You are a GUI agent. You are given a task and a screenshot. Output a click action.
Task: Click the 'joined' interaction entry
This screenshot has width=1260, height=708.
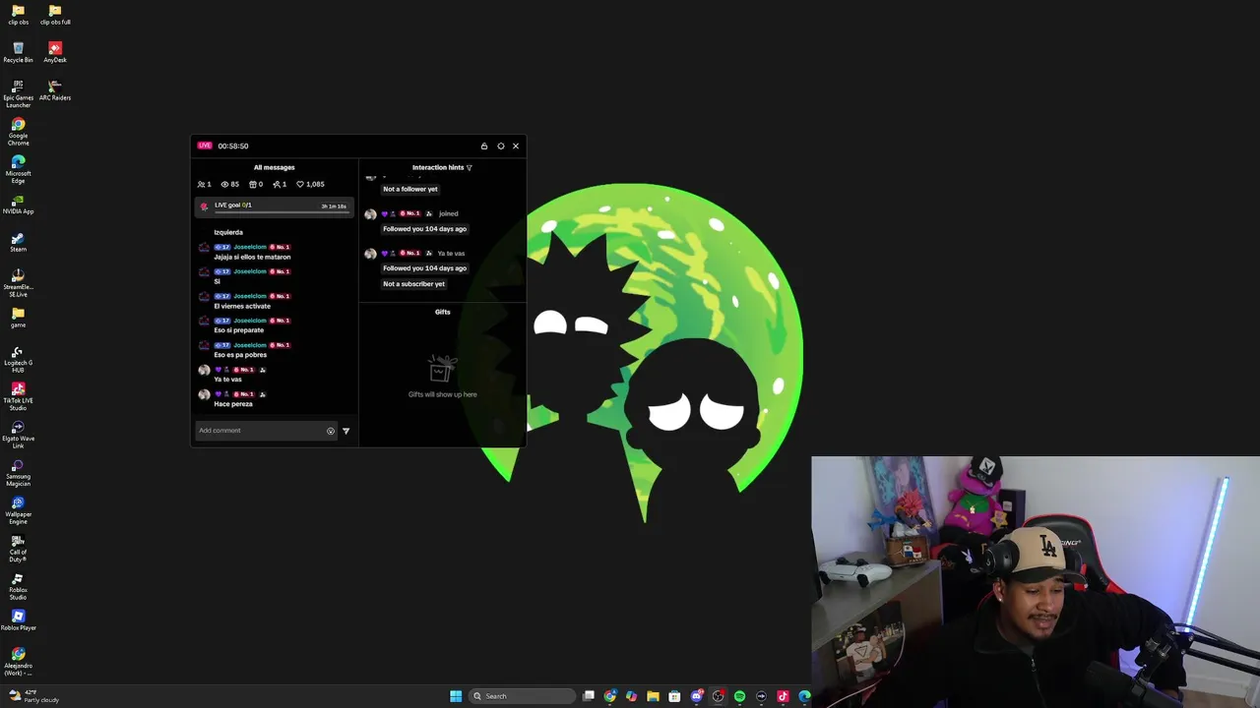click(x=449, y=213)
